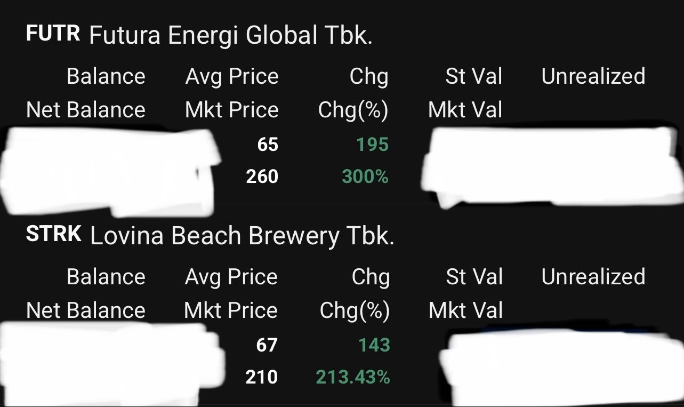Click STRK Chg(%) column header
Viewport: 684px width, 407px height.
coord(355,311)
